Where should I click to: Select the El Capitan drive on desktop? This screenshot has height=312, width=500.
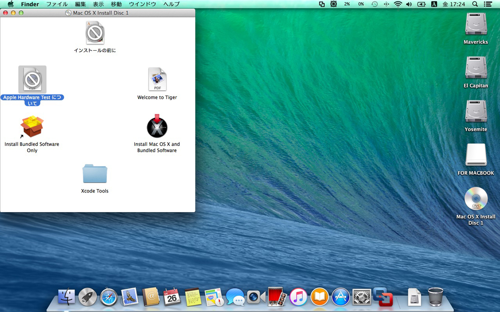pyautogui.click(x=476, y=67)
